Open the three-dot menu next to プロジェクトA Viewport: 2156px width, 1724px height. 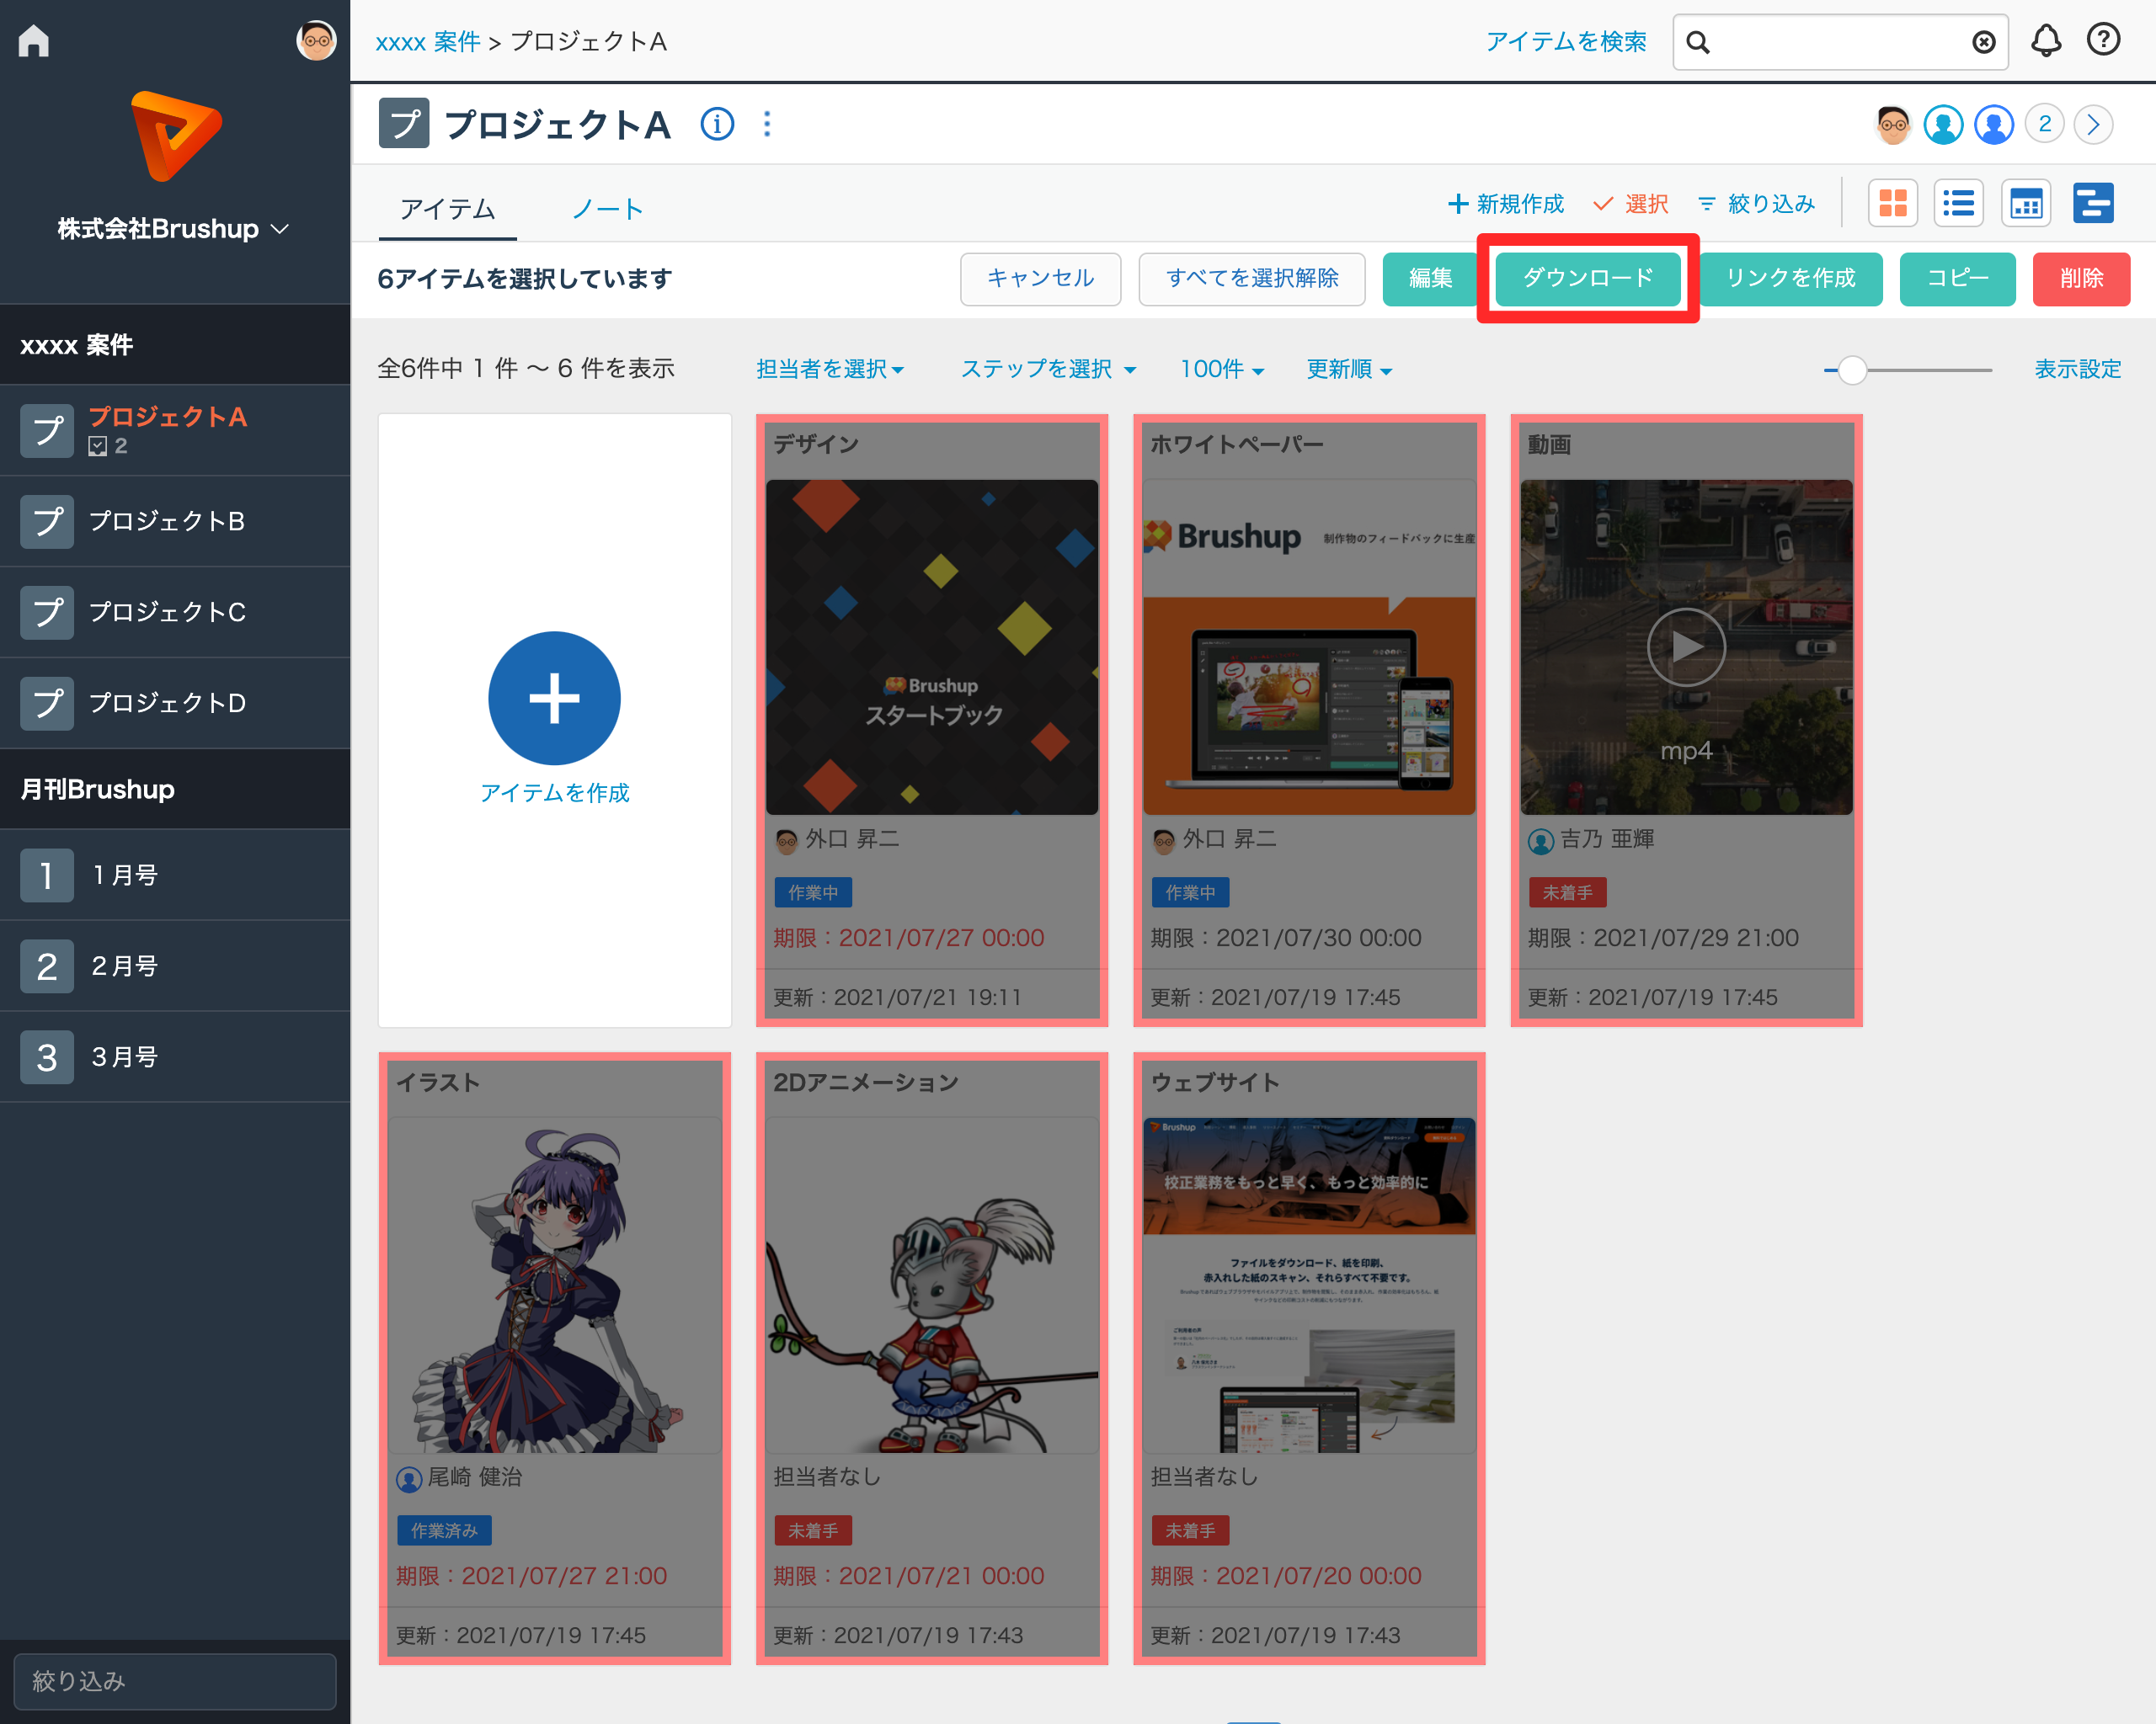coord(767,125)
